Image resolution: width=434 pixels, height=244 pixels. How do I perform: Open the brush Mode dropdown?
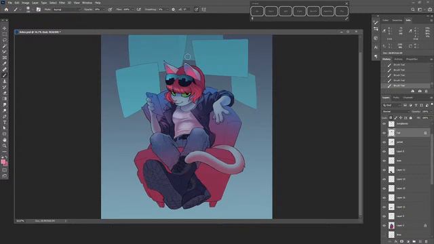click(x=67, y=9)
